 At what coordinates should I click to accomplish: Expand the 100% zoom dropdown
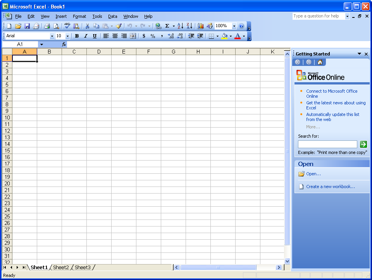(x=234, y=26)
